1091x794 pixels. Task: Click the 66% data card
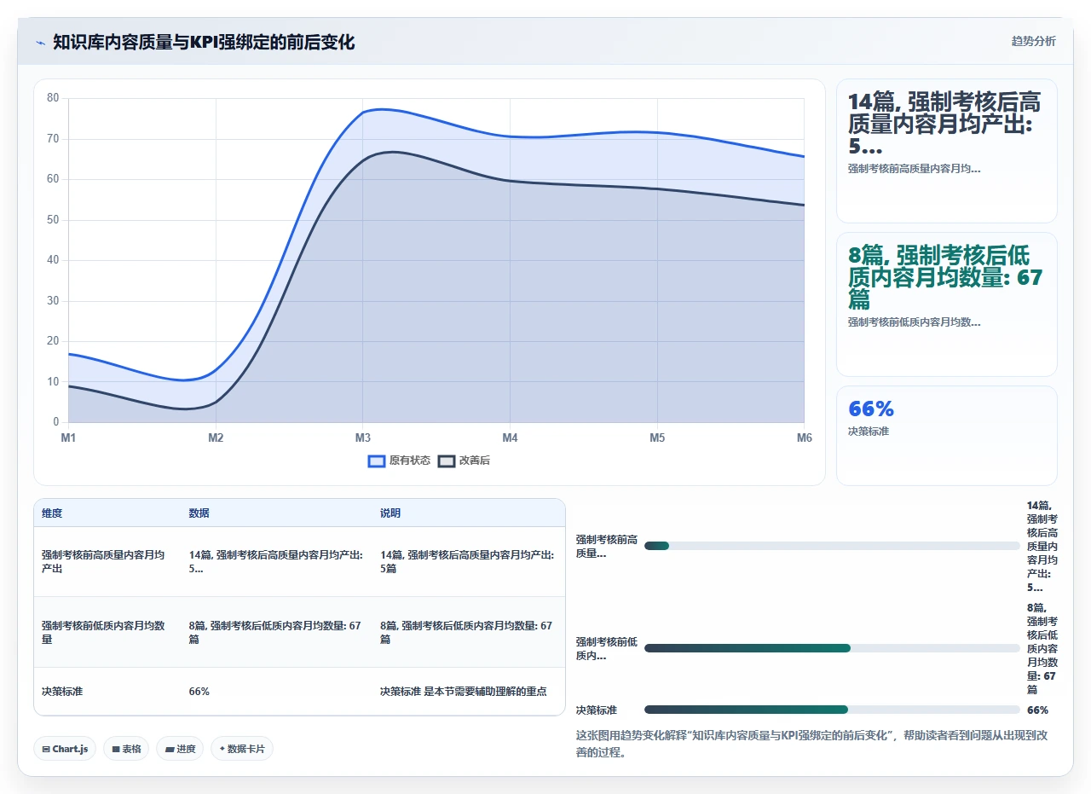click(947, 436)
